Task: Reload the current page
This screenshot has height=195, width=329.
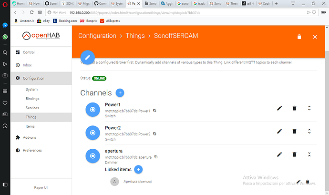Action: (31, 12)
